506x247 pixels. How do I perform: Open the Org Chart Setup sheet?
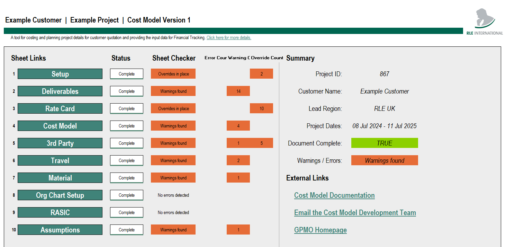[x=60, y=195]
